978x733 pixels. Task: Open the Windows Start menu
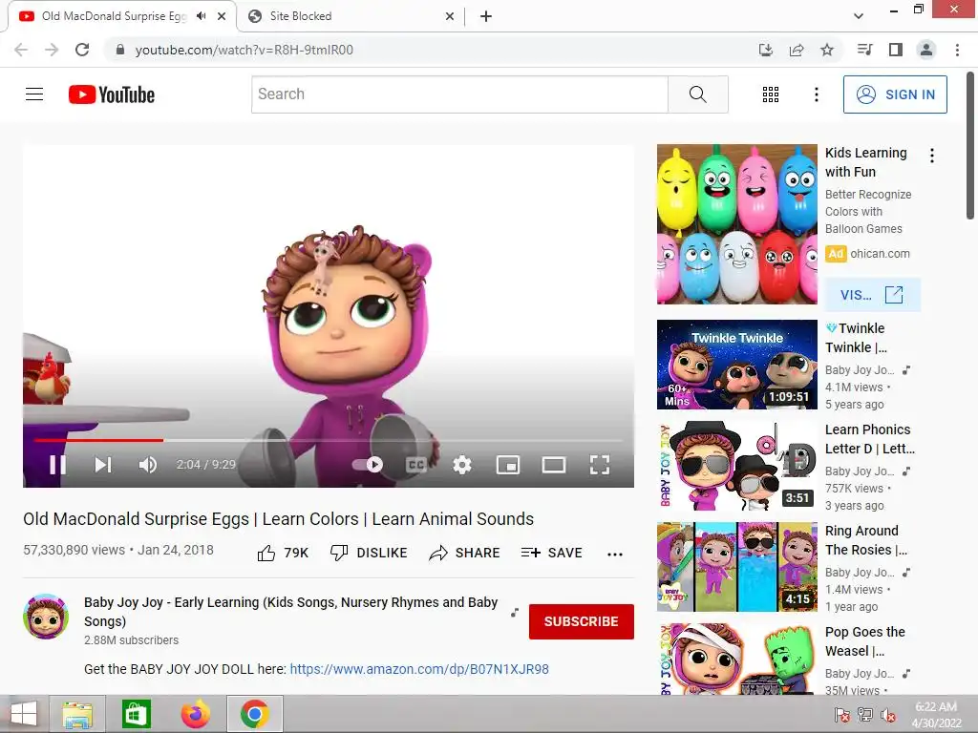pos(24,714)
